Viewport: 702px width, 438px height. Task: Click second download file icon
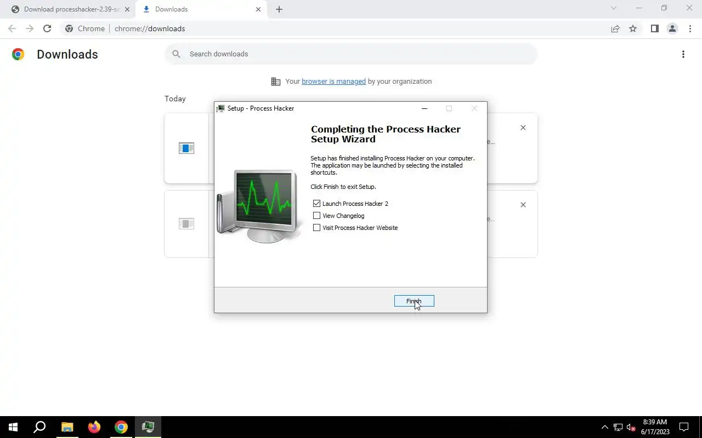(x=186, y=224)
